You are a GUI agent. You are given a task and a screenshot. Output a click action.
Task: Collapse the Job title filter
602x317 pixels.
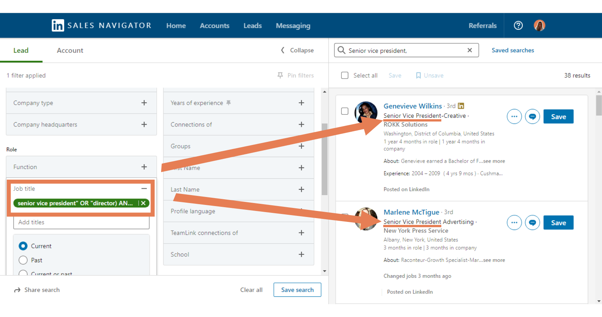click(x=144, y=188)
